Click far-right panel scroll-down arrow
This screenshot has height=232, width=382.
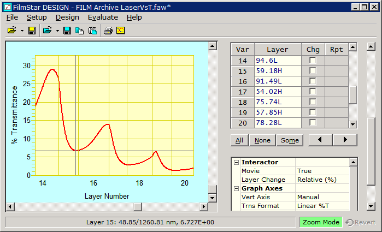coord(371,206)
